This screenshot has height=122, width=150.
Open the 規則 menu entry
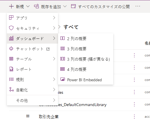[x=32, y=80]
